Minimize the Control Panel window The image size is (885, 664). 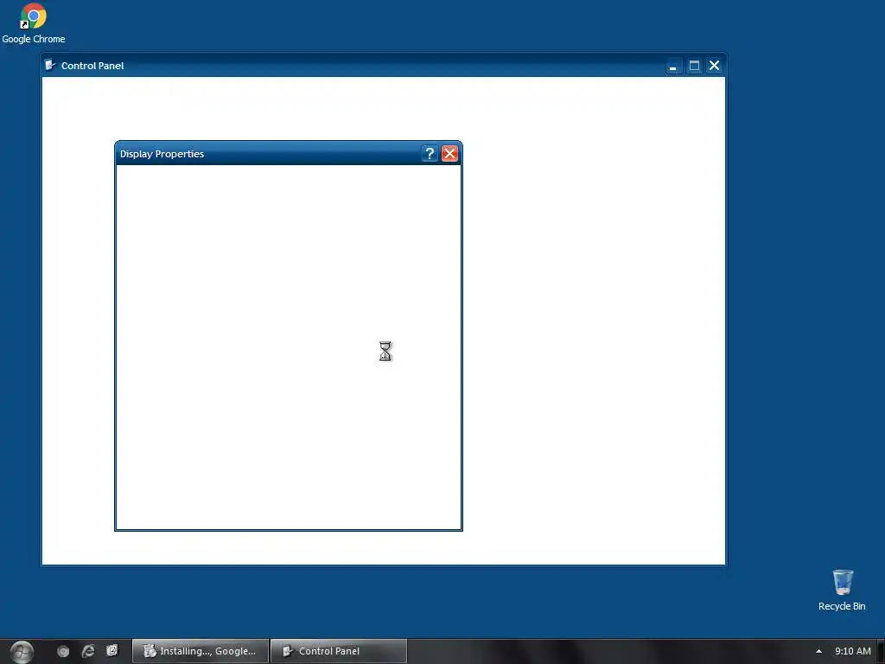click(672, 66)
